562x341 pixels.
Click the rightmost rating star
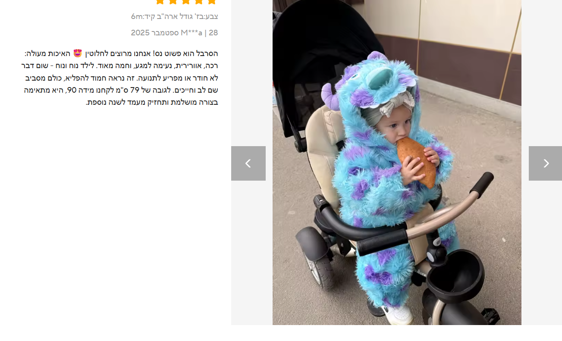[x=211, y=1]
